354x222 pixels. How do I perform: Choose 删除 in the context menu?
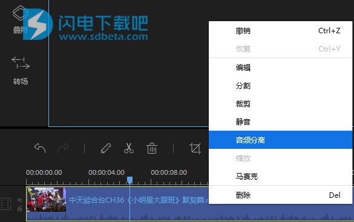point(280,195)
